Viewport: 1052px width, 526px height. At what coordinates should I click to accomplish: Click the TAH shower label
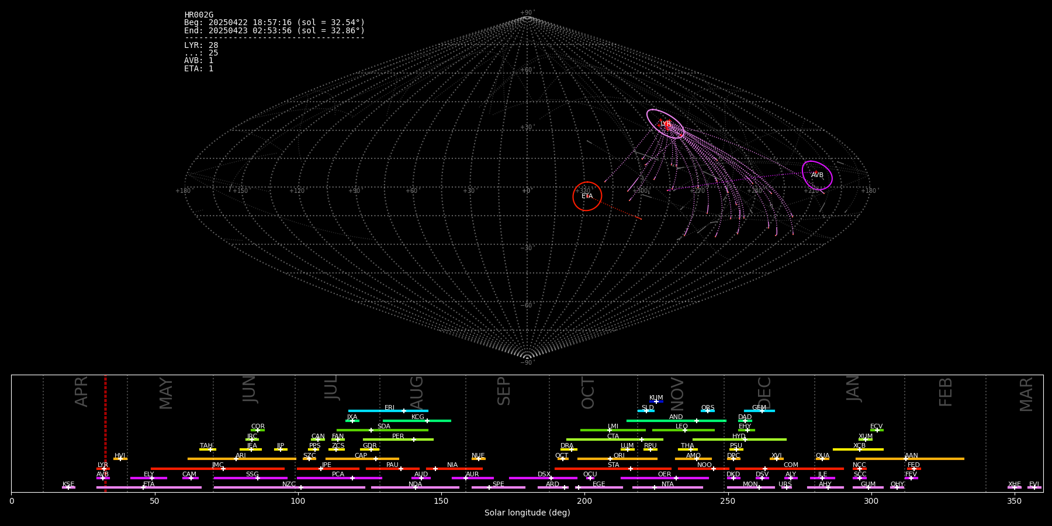(x=206, y=446)
